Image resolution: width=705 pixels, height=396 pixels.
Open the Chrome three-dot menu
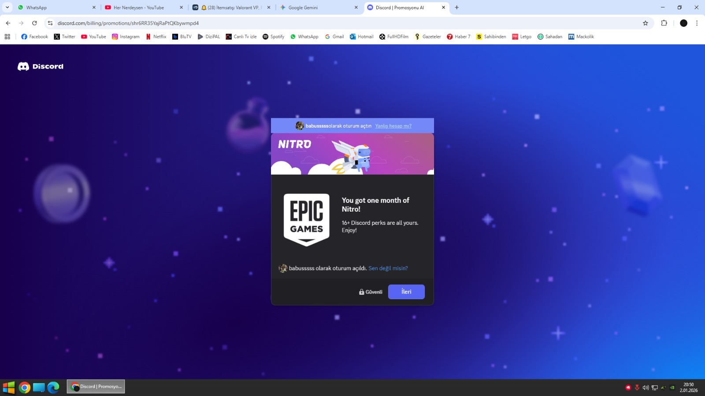(697, 23)
